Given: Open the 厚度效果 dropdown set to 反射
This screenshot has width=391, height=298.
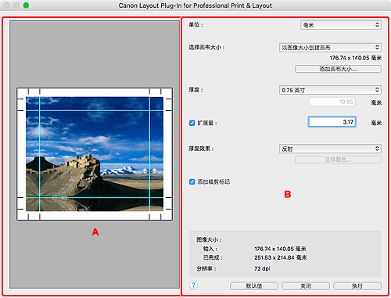Looking at the screenshot, I should pos(330,149).
